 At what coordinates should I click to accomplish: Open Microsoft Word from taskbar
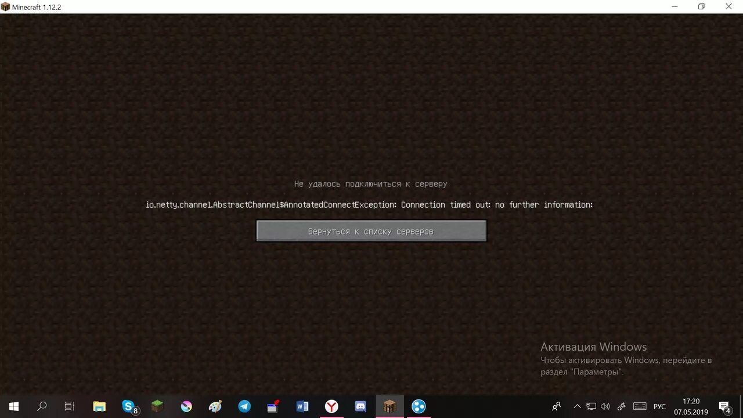click(302, 406)
